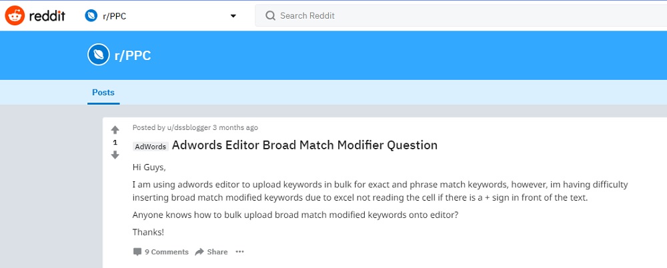The height and width of the screenshot is (268, 667).
Task: Focus the Search Reddit input field
Action: pyautogui.click(x=461, y=16)
